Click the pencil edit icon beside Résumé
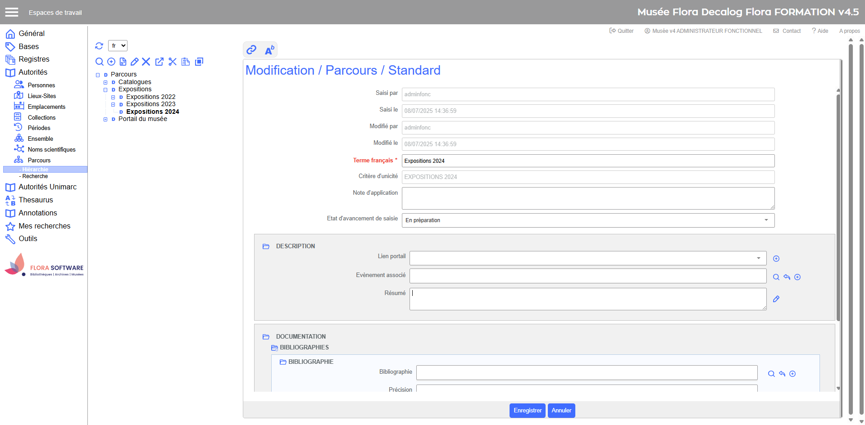This screenshot has width=865, height=425. [776, 299]
